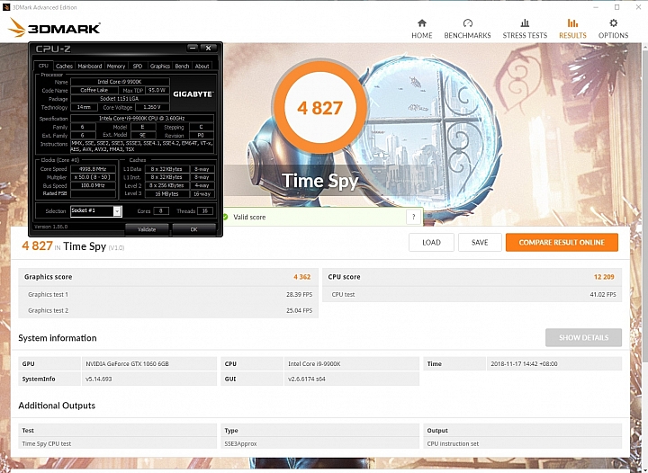Open the Stress Tests section

click(x=525, y=29)
